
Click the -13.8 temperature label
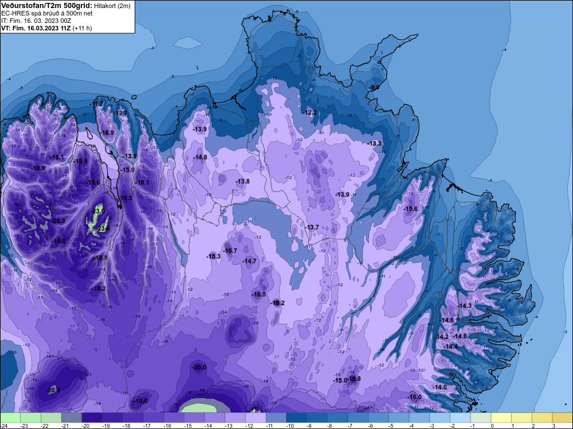click(x=242, y=181)
